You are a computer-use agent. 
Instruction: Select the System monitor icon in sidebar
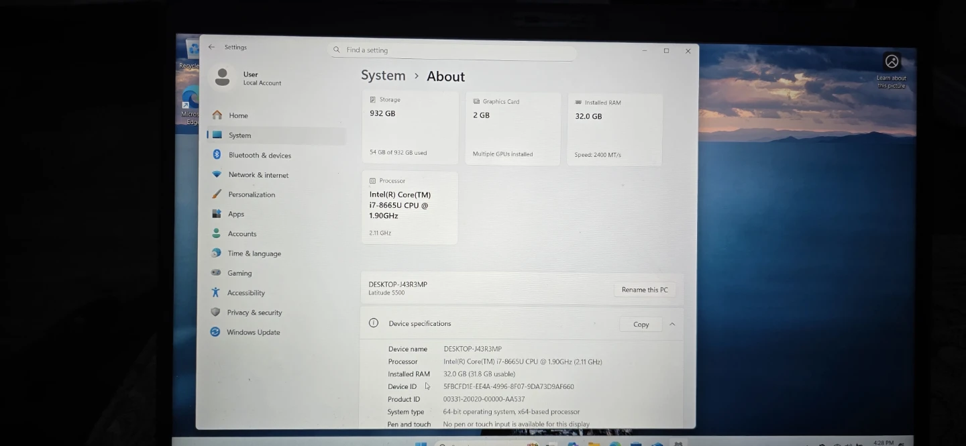point(217,135)
